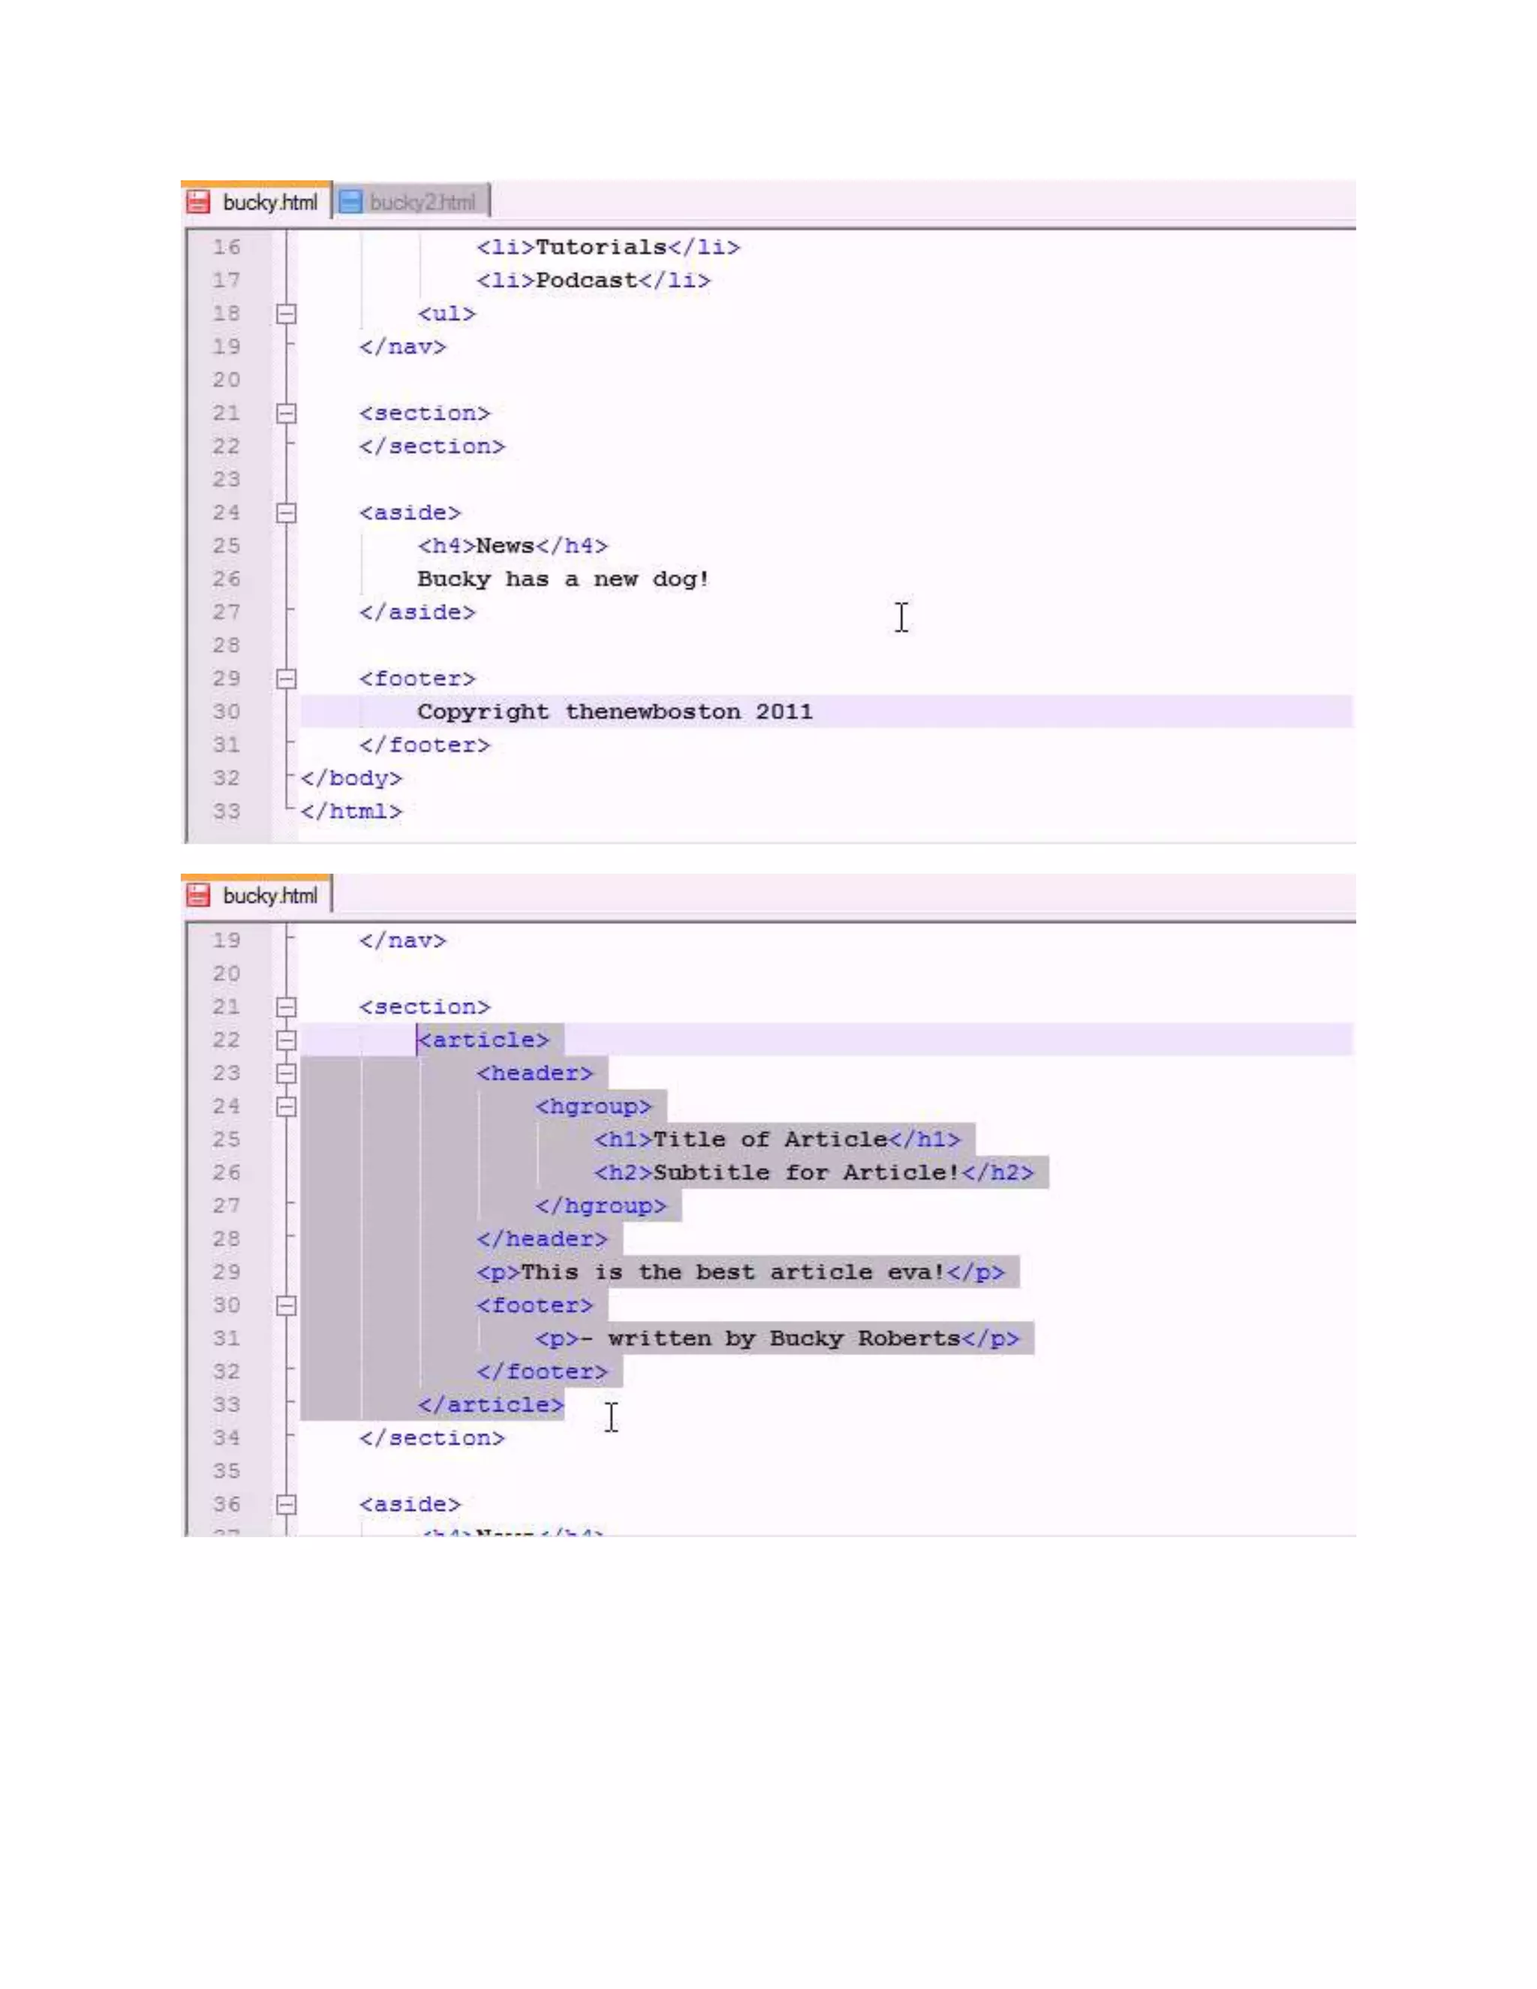Click line number 34 in the gutter
Screen dimensions: 1537x1989
point(227,1438)
